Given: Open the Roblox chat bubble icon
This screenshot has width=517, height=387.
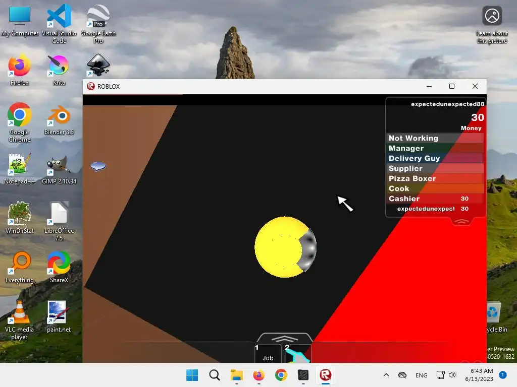Looking at the screenshot, I should click(x=98, y=166).
